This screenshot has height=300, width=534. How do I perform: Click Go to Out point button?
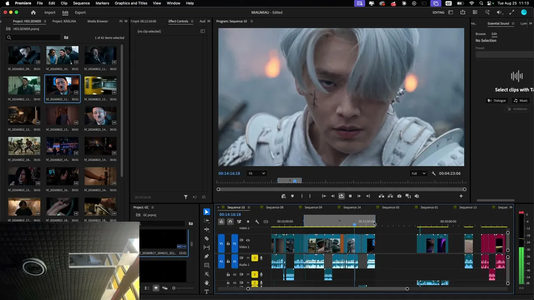pos(368,196)
